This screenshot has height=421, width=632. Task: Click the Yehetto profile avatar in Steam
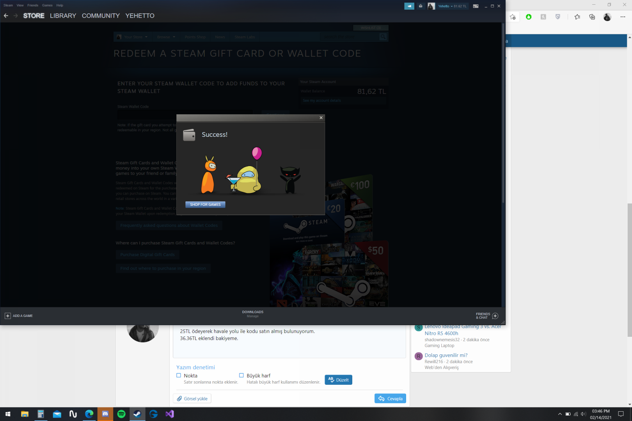431,6
